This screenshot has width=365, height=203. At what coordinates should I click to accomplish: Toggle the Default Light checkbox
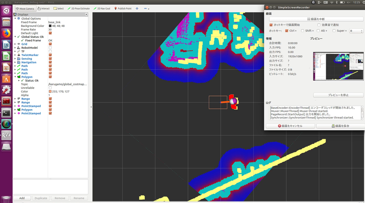coord(50,33)
